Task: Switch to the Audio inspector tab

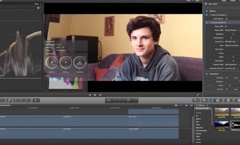Action: click(233, 1)
